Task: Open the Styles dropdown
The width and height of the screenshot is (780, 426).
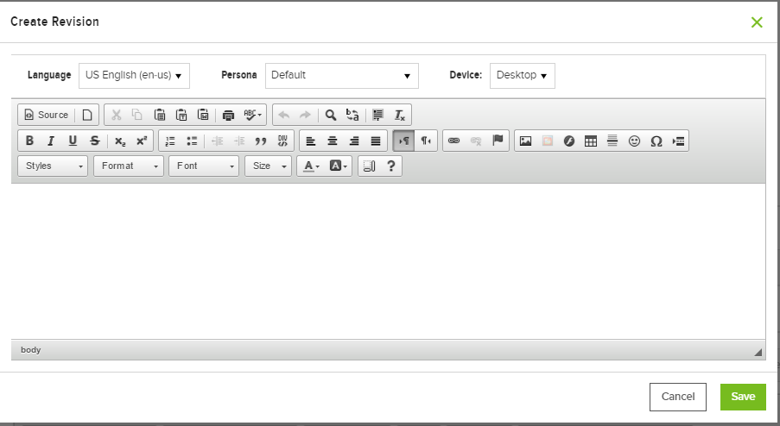Action: click(53, 166)
